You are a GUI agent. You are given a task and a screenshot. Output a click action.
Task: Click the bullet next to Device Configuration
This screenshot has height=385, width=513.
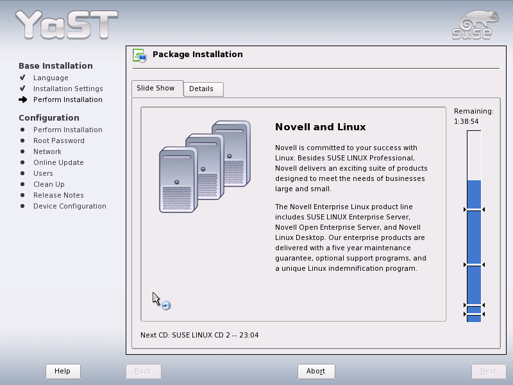point(22,206)
